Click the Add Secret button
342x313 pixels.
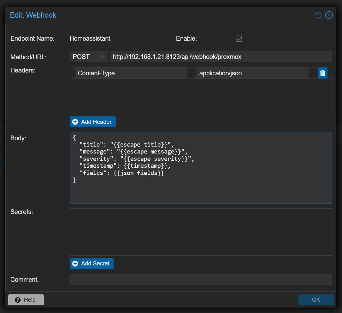(91, 264)
